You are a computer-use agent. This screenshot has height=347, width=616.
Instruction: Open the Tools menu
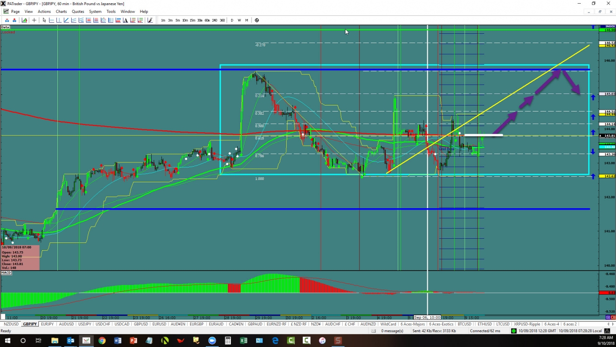(111, 12)
